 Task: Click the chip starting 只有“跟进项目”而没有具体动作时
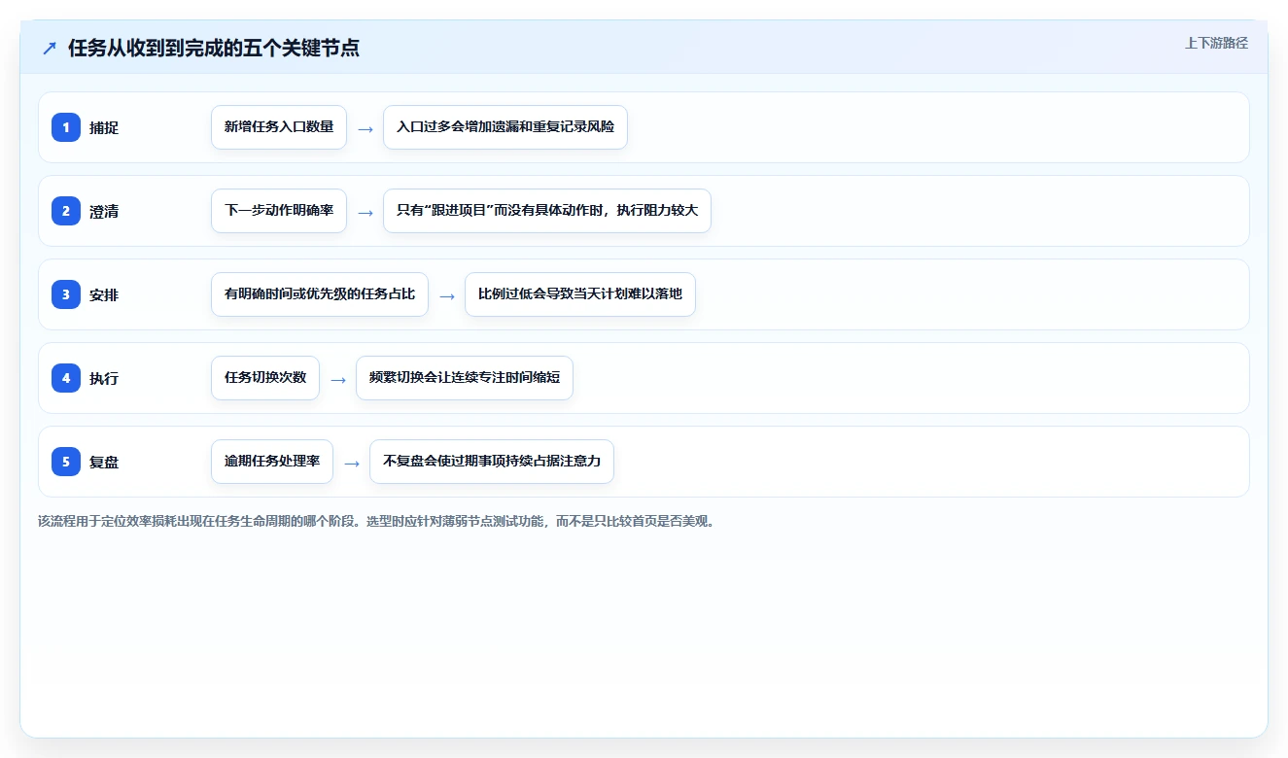[547, 211]
